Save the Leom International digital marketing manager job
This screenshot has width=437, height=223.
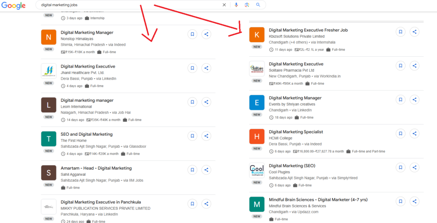coord(192,102)
